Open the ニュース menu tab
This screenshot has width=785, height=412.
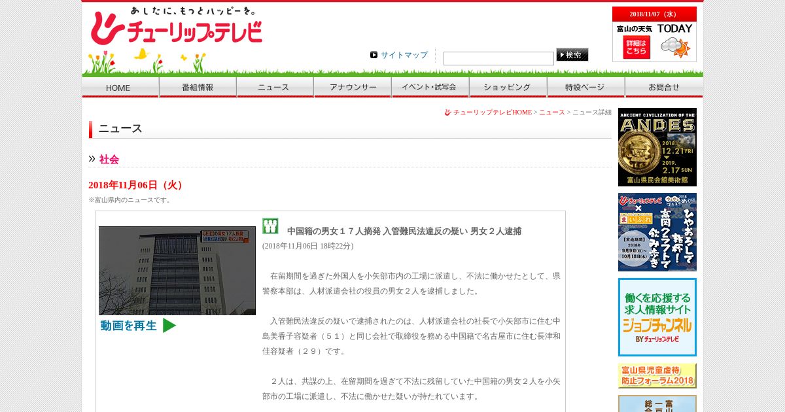275,88
